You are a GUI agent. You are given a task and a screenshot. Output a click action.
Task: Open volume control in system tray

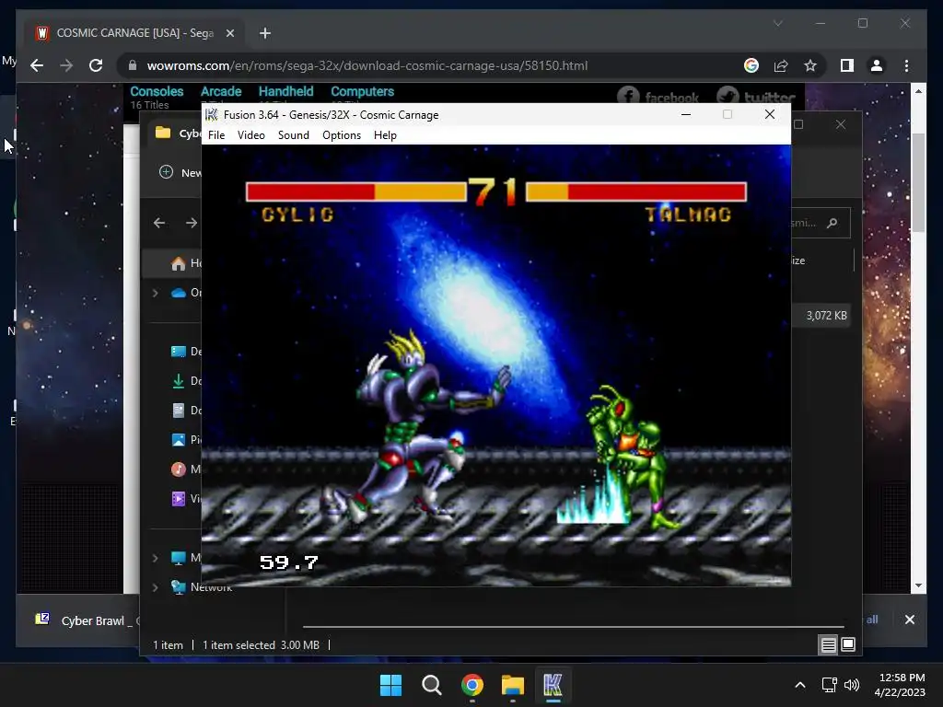pos(852,685)
